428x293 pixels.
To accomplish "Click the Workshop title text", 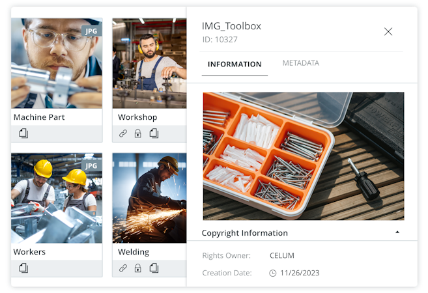I will tap(137, 117).
